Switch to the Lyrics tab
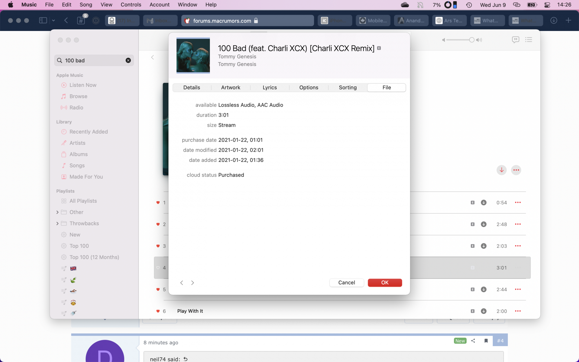 pyautogui.click(x=270, y=87)
